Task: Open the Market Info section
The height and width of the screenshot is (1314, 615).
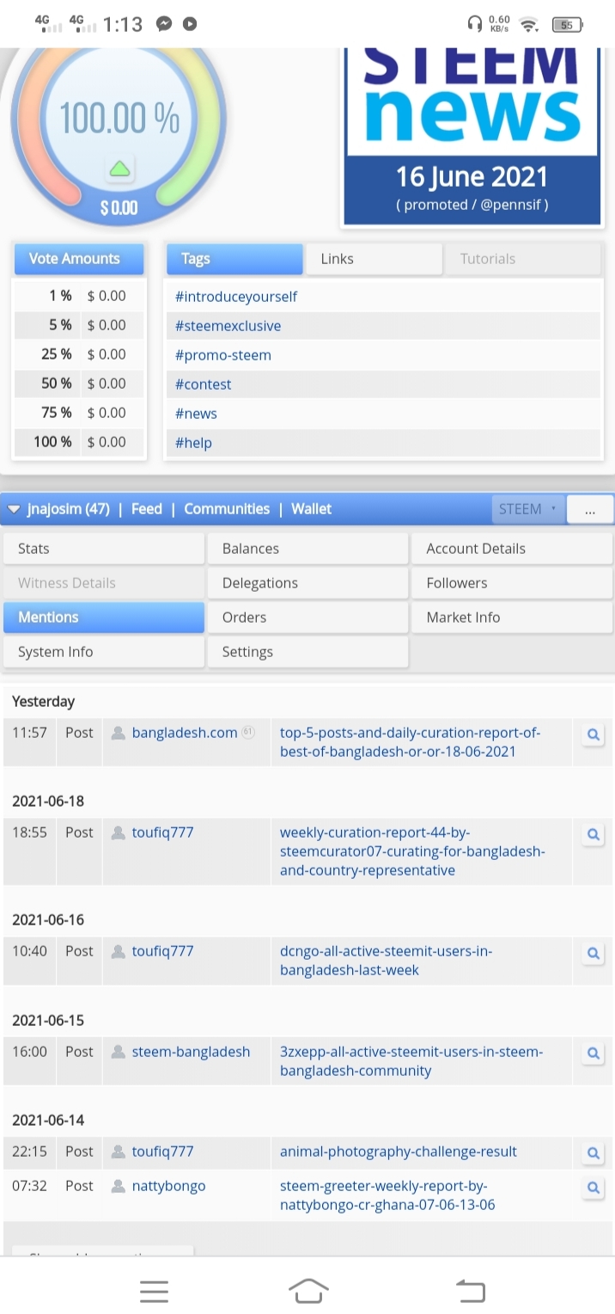Action: click(x=512, y=617)
